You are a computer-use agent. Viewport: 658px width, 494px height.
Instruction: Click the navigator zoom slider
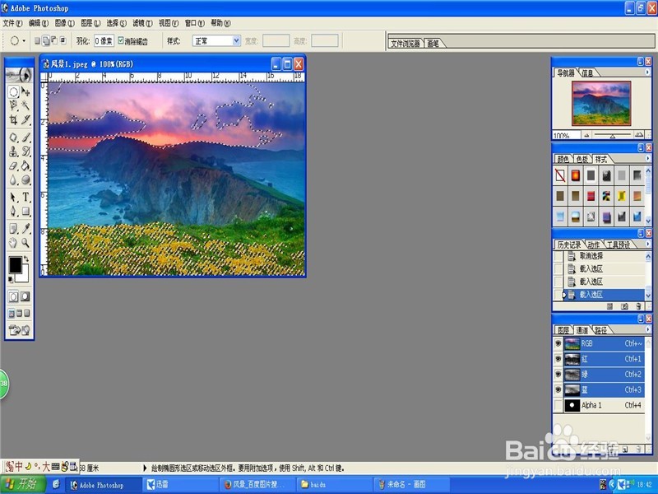[x=612, y=135]
